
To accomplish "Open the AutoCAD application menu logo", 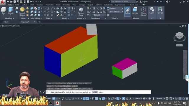I will tap(3, 3).
